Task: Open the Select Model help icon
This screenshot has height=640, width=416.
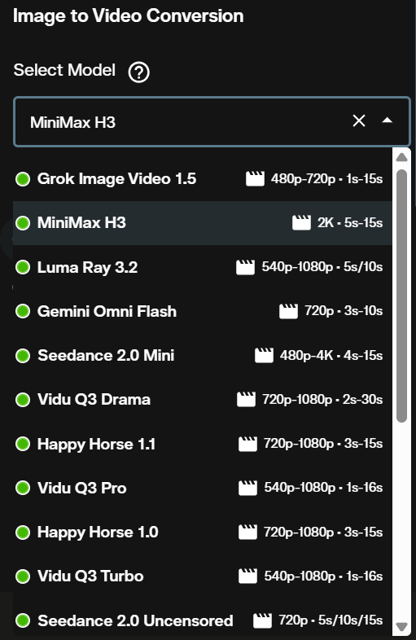Action: point(139,72)
